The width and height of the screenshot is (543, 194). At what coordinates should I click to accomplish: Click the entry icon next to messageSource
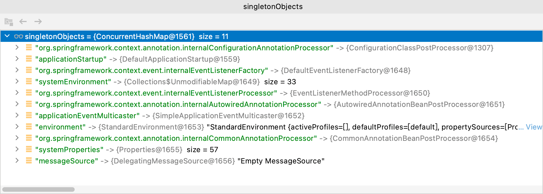point(29,161)
